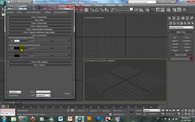Switch to the Indirect illumination tab
This screenshot has height=122, width=195.
coord(33,12)
